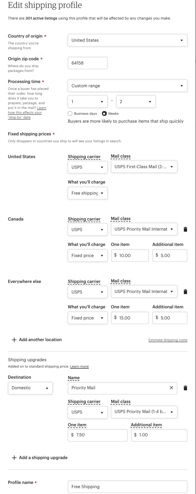
Task: Select the Business days radio button
Action: coord(70,113)
